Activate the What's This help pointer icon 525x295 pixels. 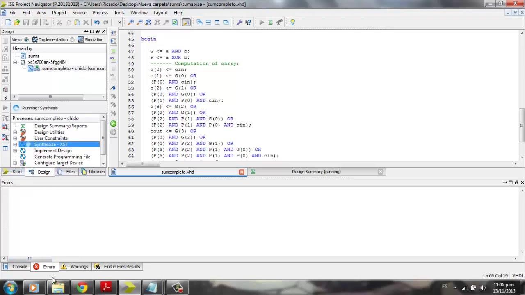(x=248, y=22)
